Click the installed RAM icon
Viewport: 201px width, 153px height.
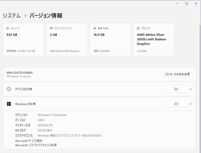coord(95,28)
